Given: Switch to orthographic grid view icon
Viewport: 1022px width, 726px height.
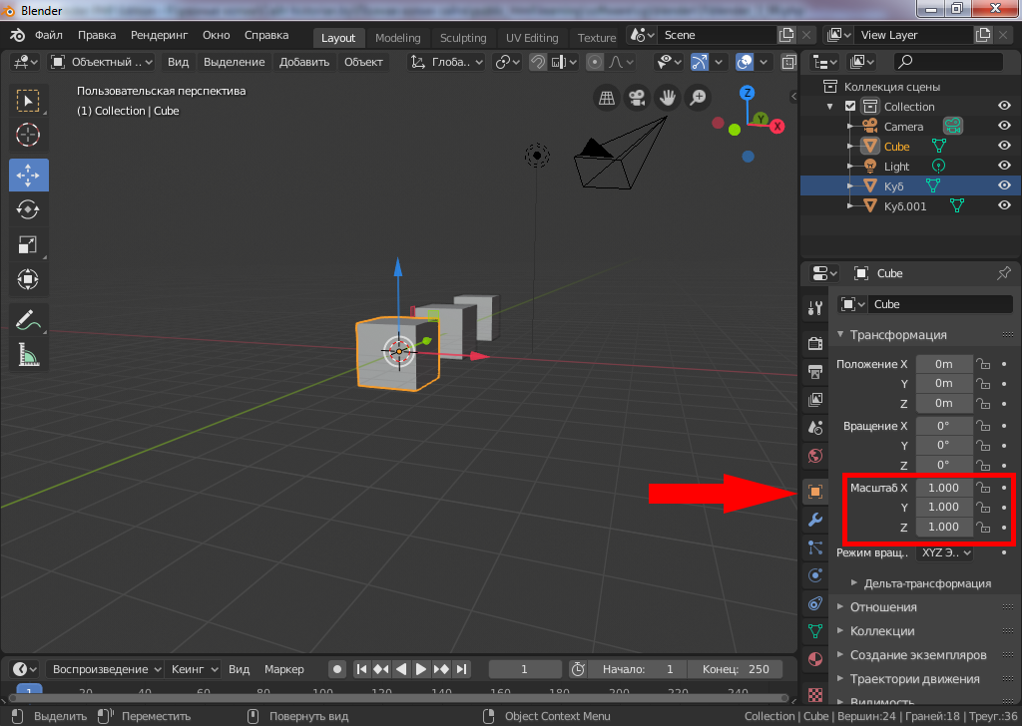Looking at the screenshot, I should [605, 98].
